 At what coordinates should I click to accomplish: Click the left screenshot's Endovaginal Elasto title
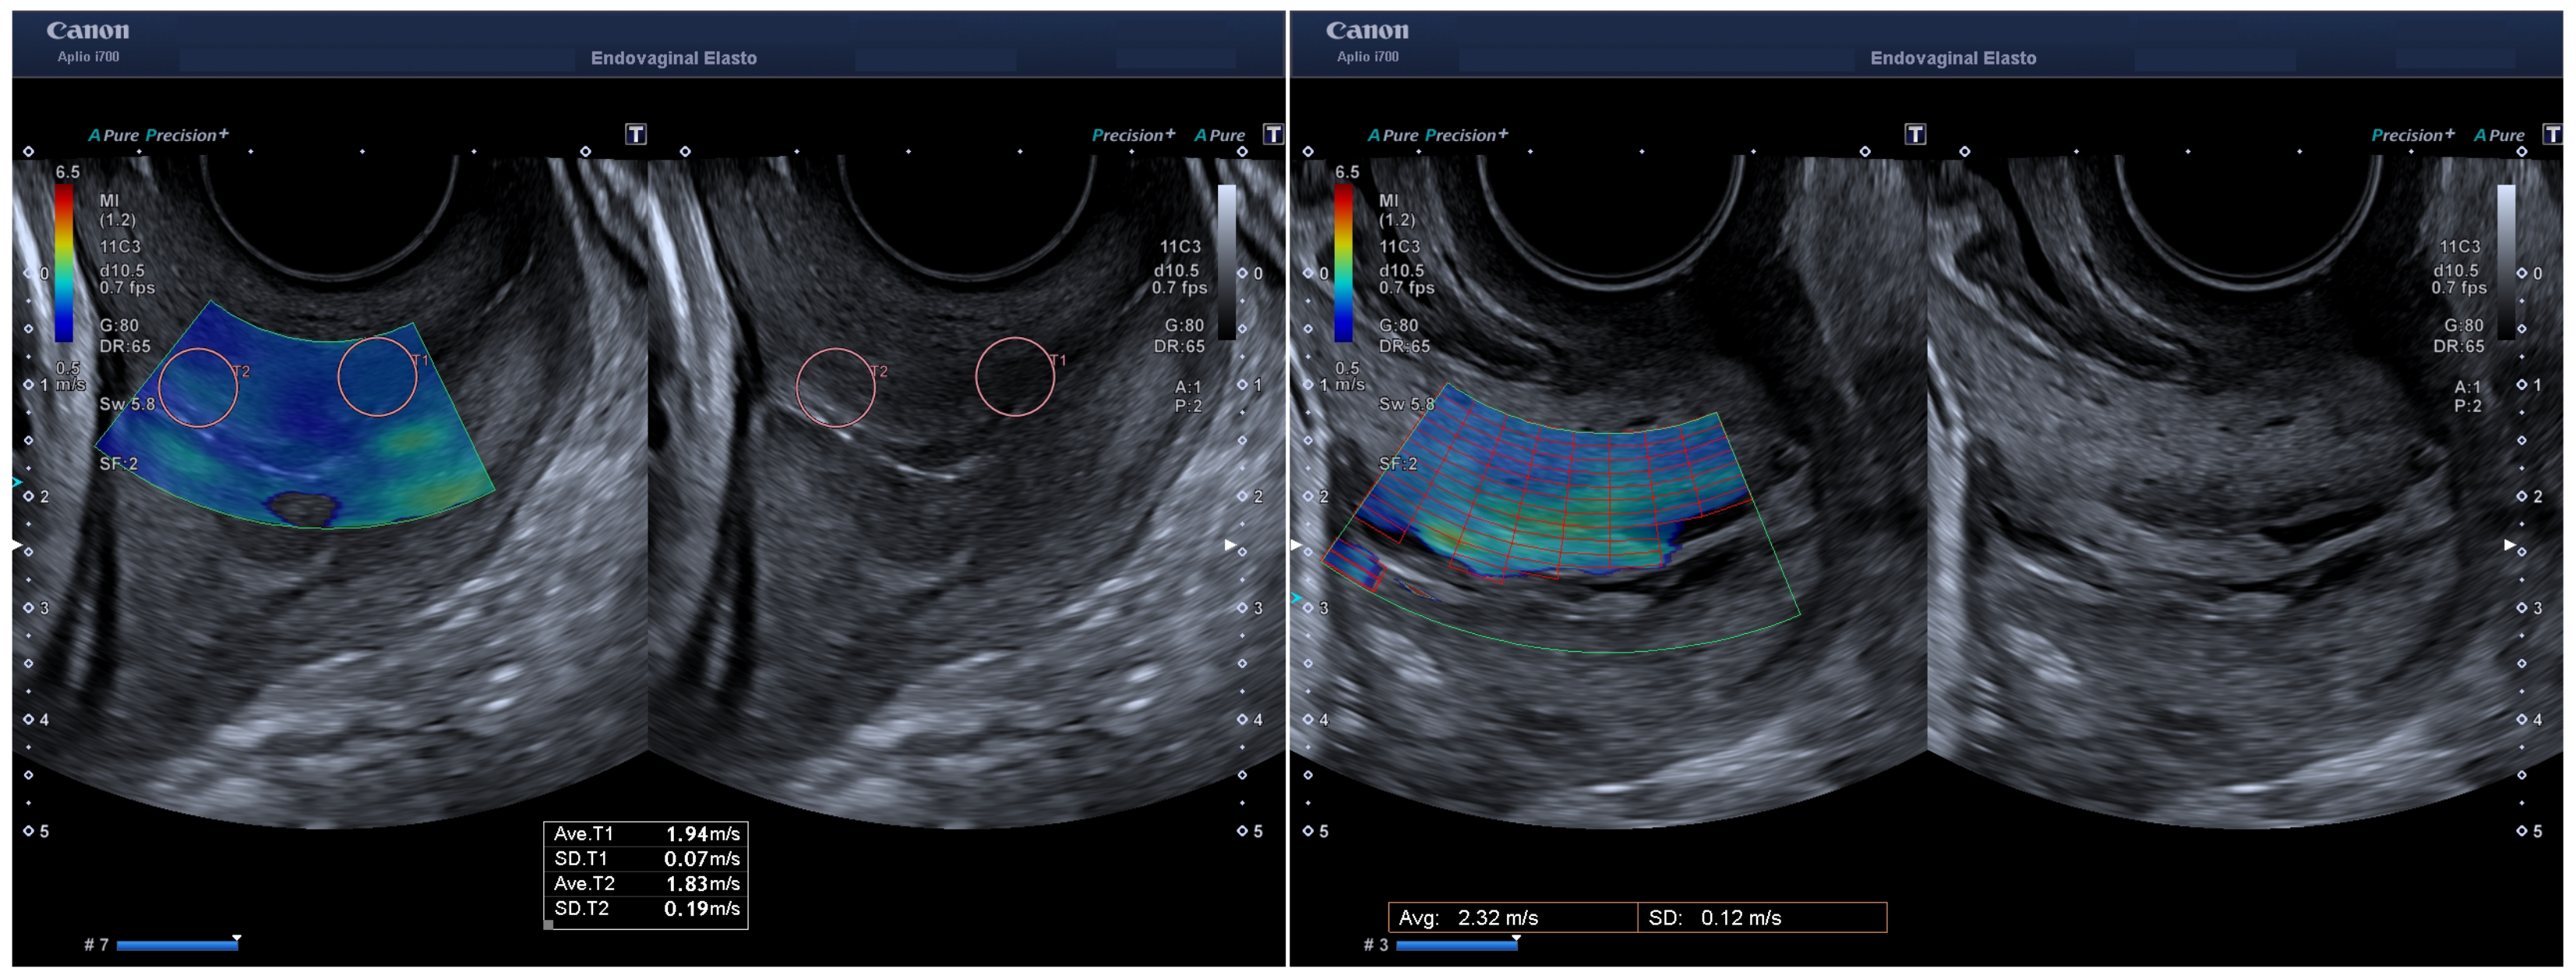pos(673,58)
